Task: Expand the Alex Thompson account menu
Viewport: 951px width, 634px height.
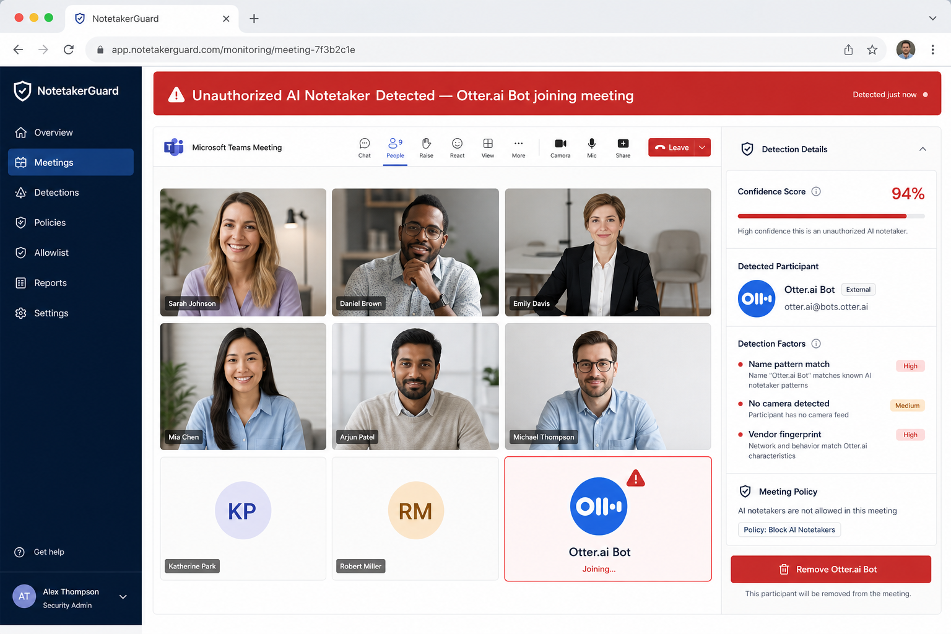Action: (123, 597)
